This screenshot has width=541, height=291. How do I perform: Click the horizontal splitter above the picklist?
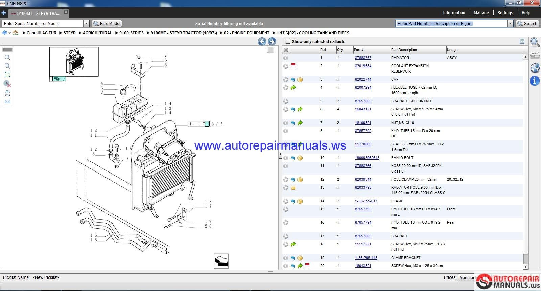pos(270,272)
